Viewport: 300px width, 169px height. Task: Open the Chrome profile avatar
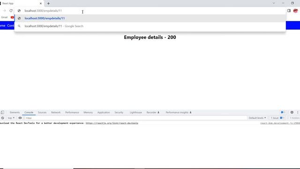point(295,11)
